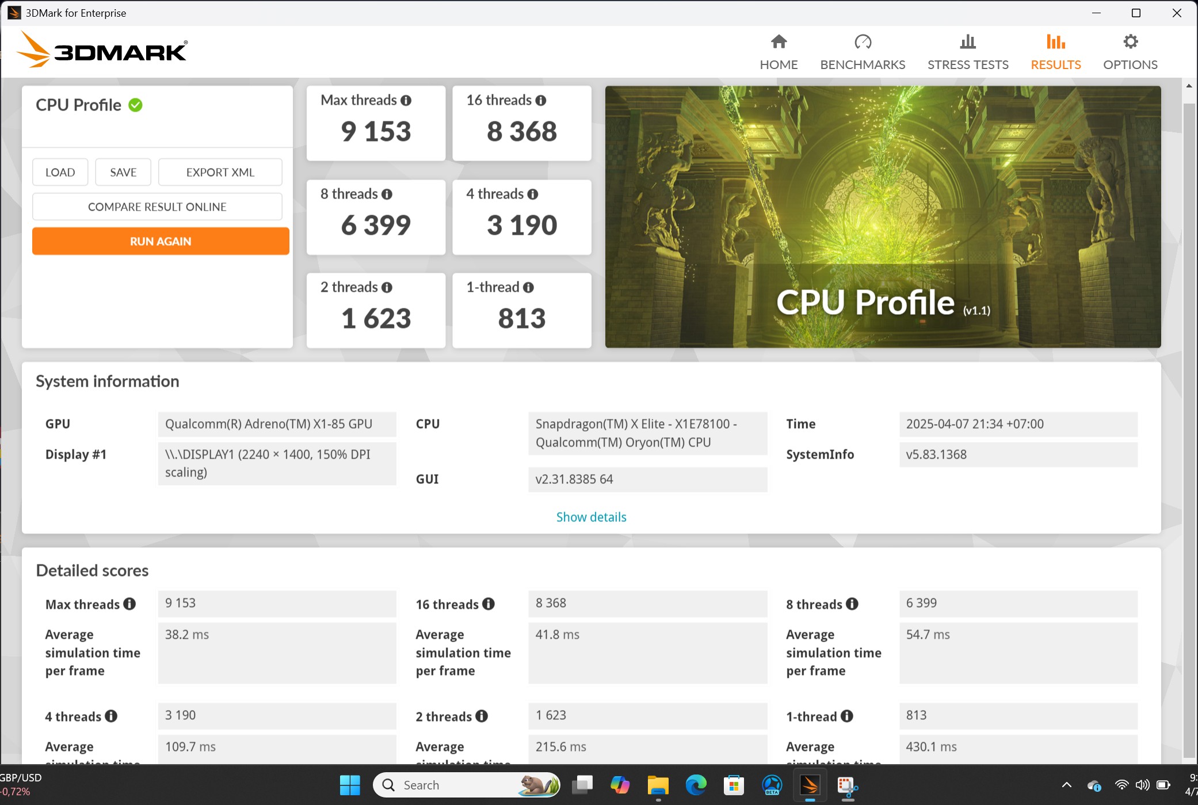Select the Time value 2025-04-07 21:34
The height and width of the screenshot is (805, 1198).
[x=1018, y=424]
